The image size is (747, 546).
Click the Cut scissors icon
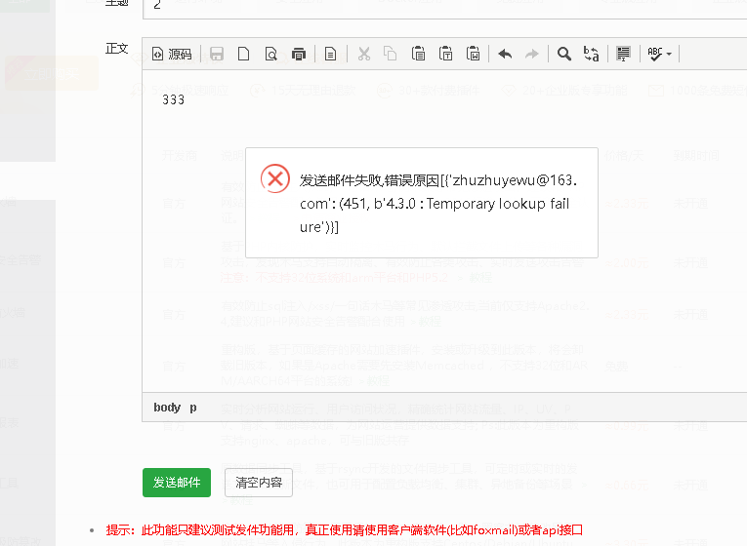[x=364, y=55]
